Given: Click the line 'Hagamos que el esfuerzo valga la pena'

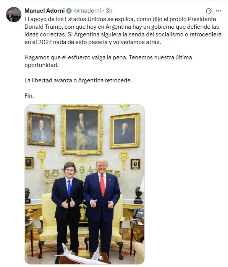Looking at the screenshot, I should click(x=76, y=57).
